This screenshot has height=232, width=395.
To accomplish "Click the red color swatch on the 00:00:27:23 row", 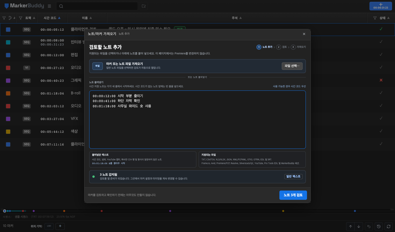I will [8, 68].
